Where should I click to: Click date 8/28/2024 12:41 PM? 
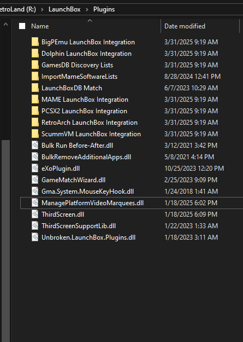(x=192, y=77)
